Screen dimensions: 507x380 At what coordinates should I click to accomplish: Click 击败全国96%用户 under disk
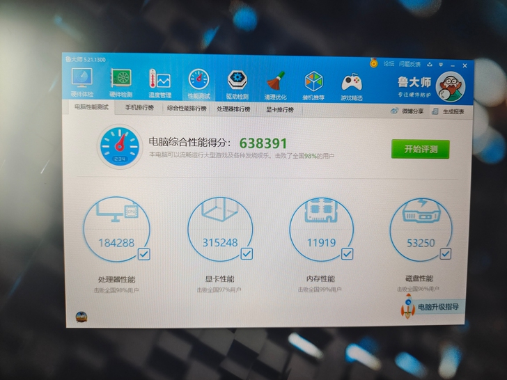(418, 289)
